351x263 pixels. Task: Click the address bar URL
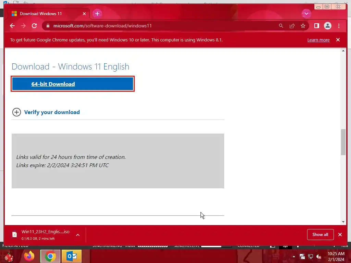tap(102, 26)
